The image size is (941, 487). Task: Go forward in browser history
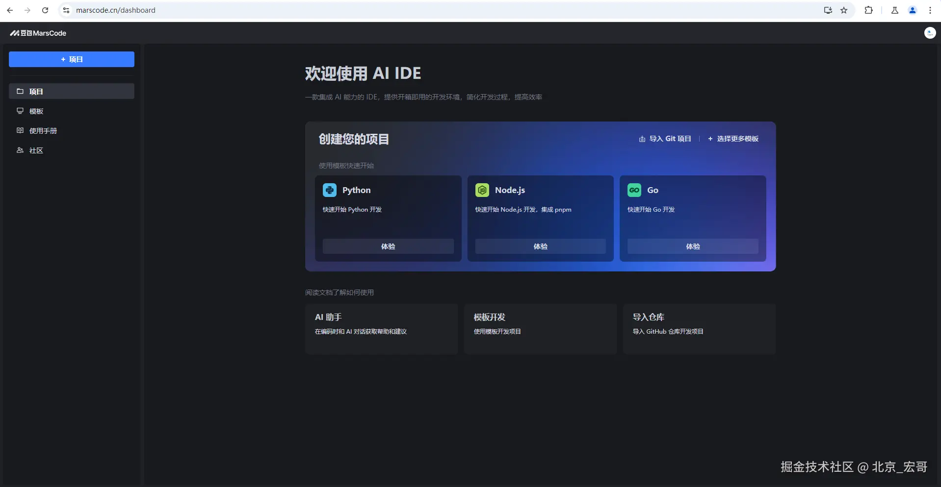click(x=27, y=10)
